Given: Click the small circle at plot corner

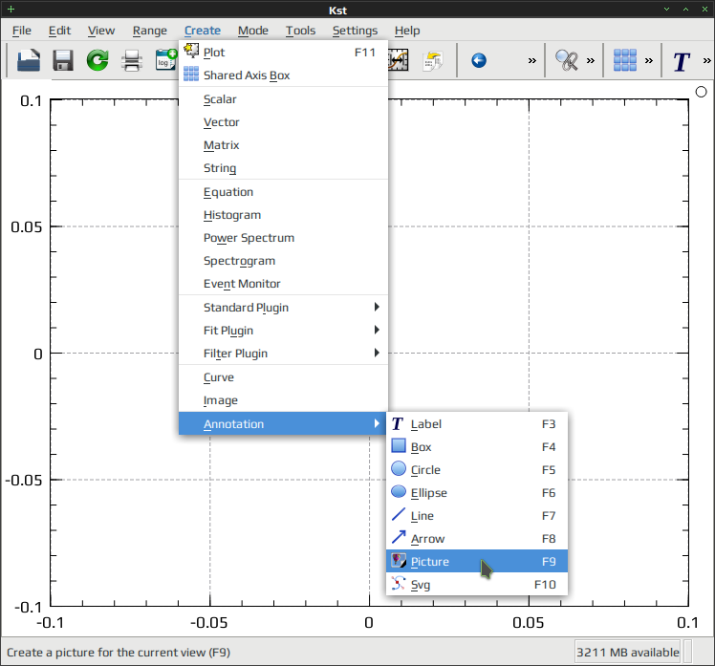Looking at the screenshot, I should click(x=702, y=92).
